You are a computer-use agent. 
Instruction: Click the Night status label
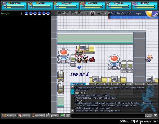click(x=139, y=13)
